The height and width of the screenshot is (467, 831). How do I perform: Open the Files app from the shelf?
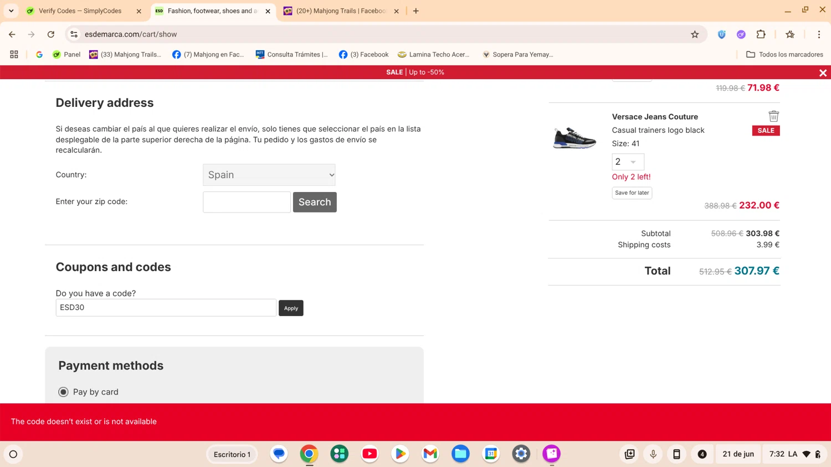pos(460,454)
